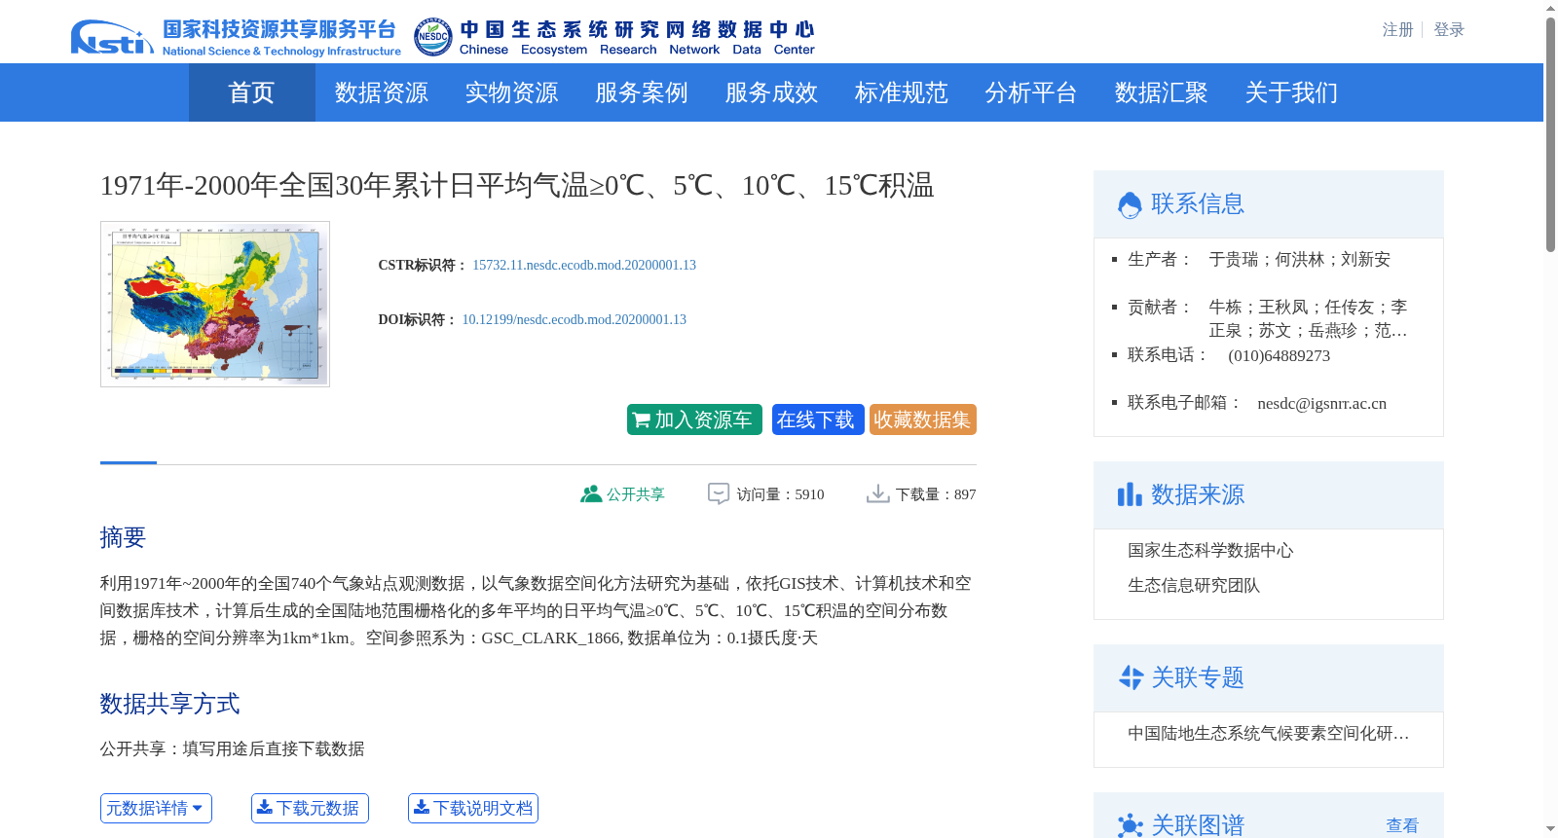
Task: Click the 下载量：897 text
Action: coord(936,494)
